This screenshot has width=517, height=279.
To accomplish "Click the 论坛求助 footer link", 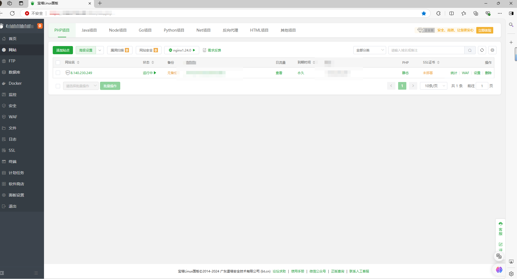I will (279, 271).
